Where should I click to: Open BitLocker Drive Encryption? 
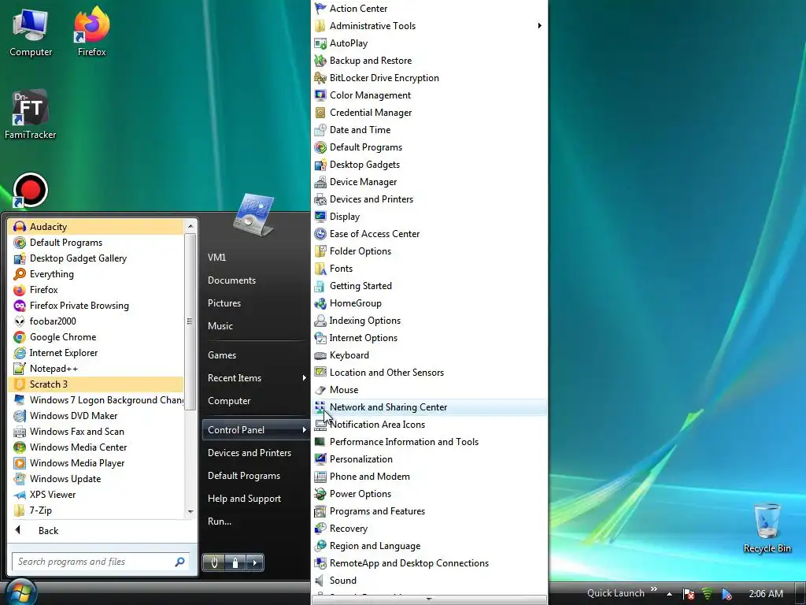coord(429,78)
